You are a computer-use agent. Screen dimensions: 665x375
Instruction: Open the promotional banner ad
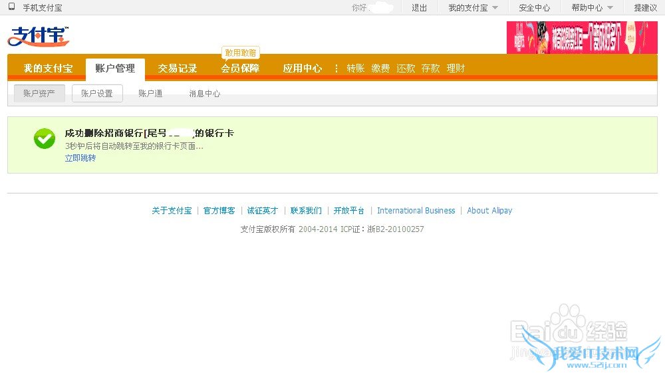pos(582,37)
